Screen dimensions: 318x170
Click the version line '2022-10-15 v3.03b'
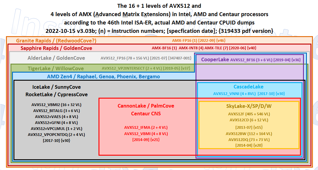159,31
